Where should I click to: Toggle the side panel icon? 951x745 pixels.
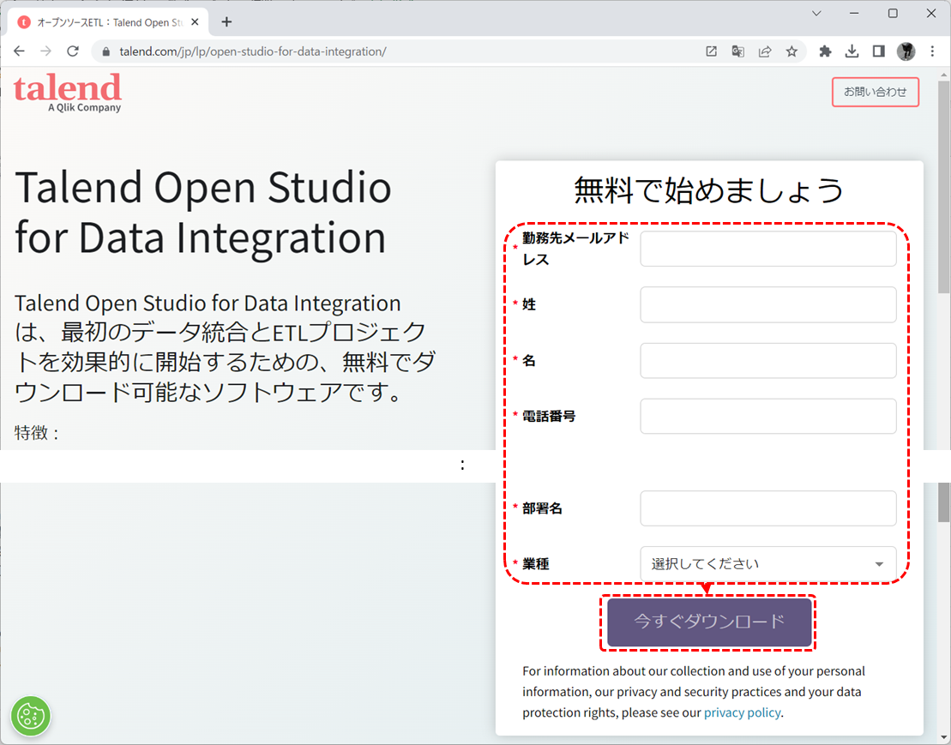tap(879, 51)
